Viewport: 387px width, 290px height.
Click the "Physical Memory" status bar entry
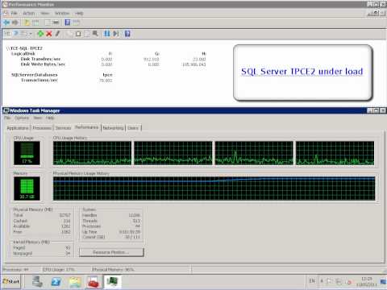tap(113, 269)
